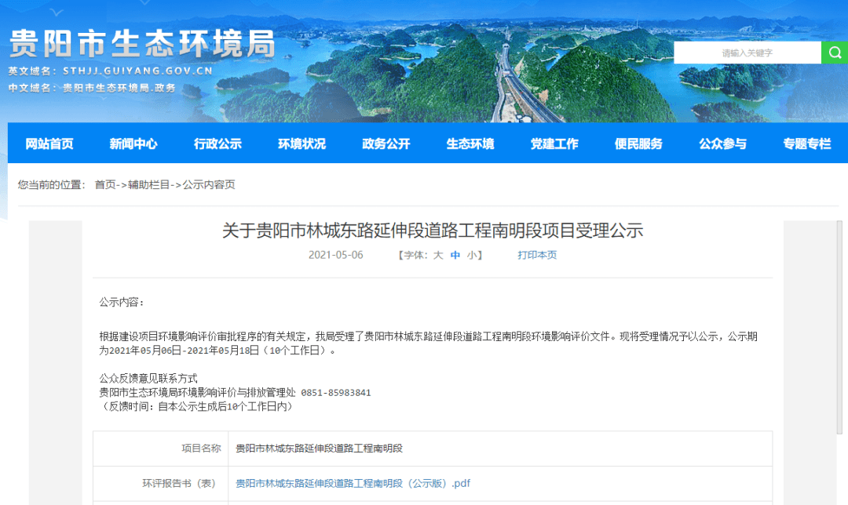Click the phone number 0851-85983841
The width and height of the screenshot is (848, 505).
point(336,393)
